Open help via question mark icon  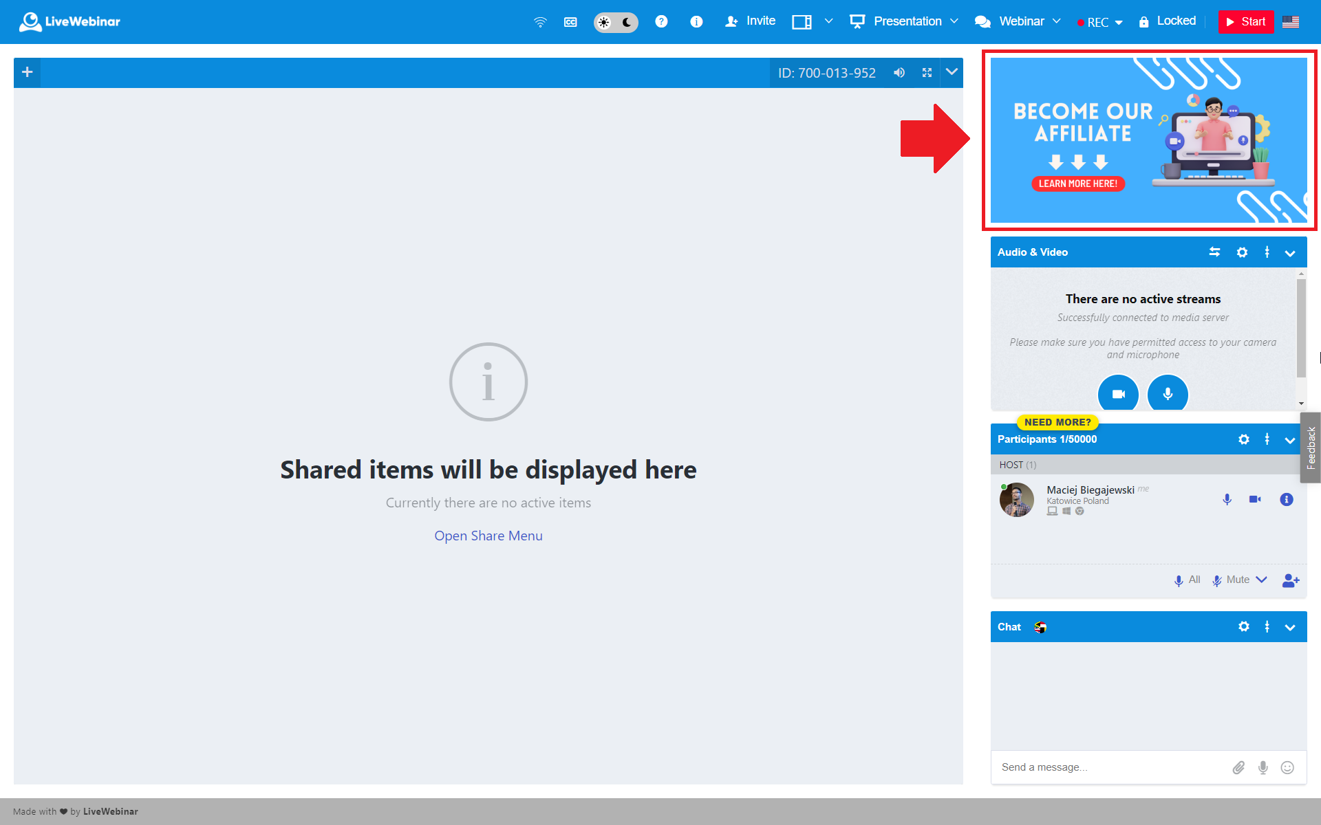click(661, 21)
